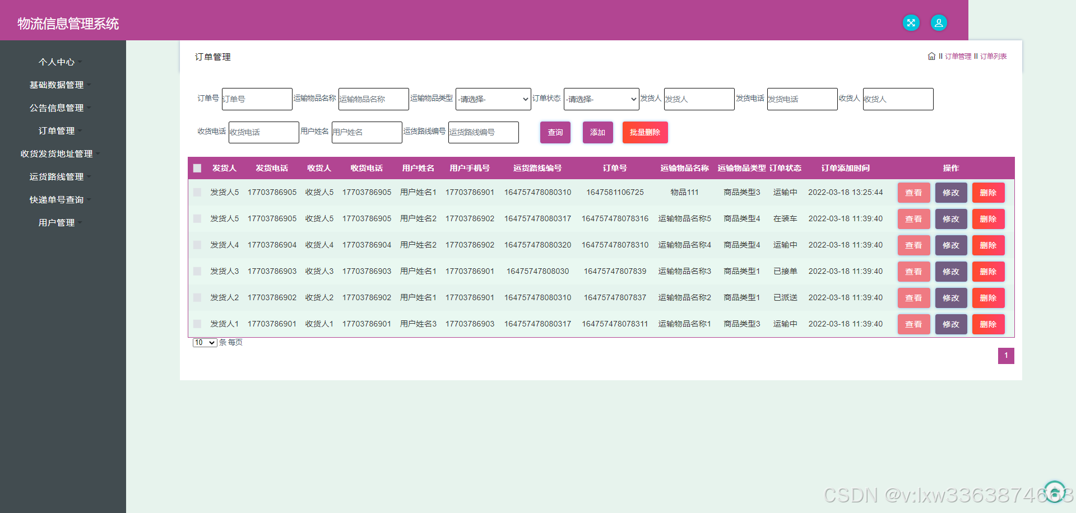Focus the 订单号 input field
Viewport: 1076px width, 513px height.
257,99
